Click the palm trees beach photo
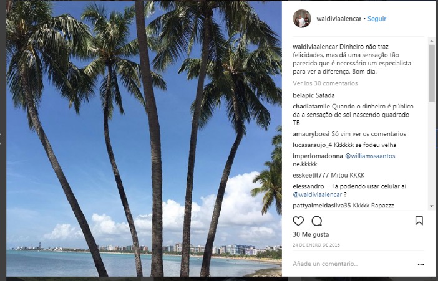This screenshot has height=281, width=438. pyautogui.click(x=144, y=138)
